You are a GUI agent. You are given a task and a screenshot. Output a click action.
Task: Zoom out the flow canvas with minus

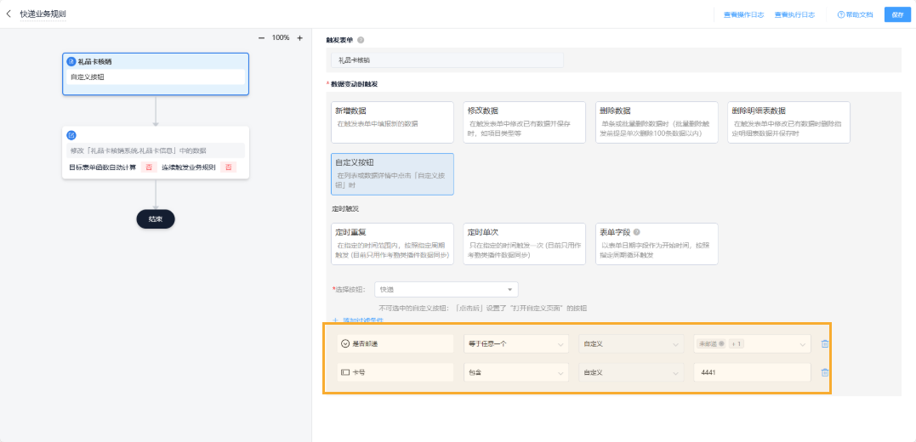point(261,38)
